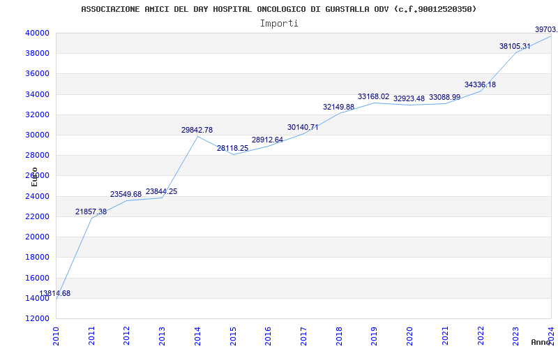
Task: Click the y-axis tick 34000
Action: pyautogui.click(x=37, y=94)
